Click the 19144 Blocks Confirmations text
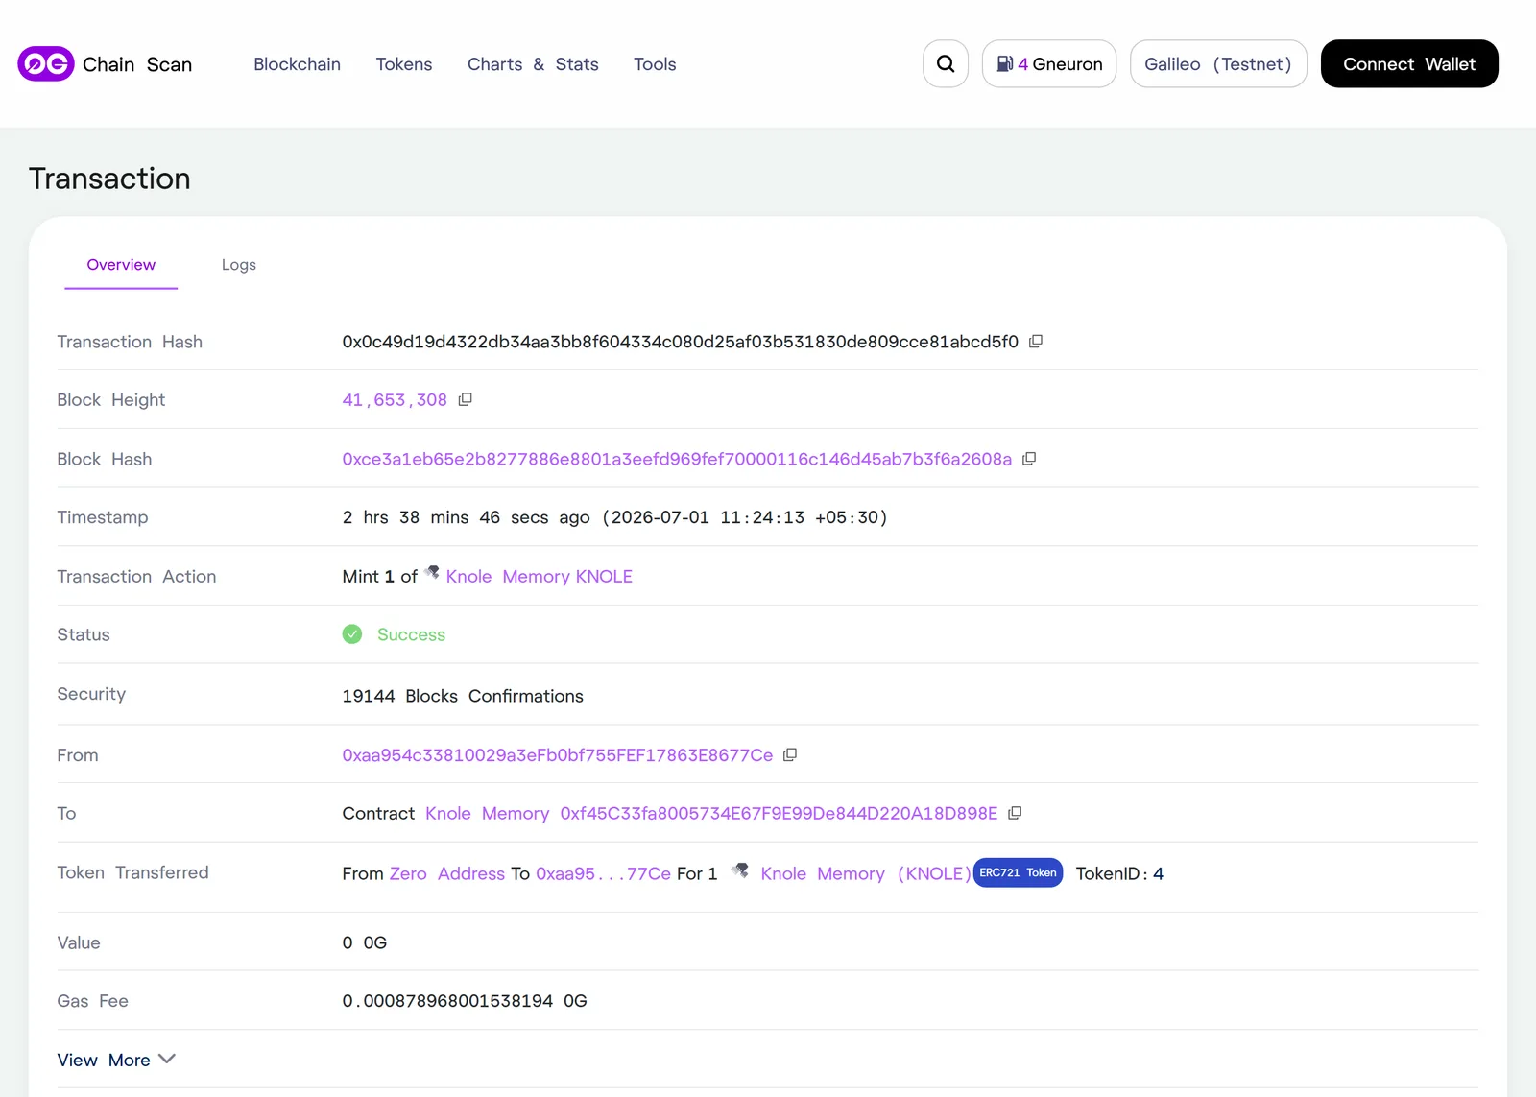This screenshot has height=1097, width=1536. pos(463,696)
